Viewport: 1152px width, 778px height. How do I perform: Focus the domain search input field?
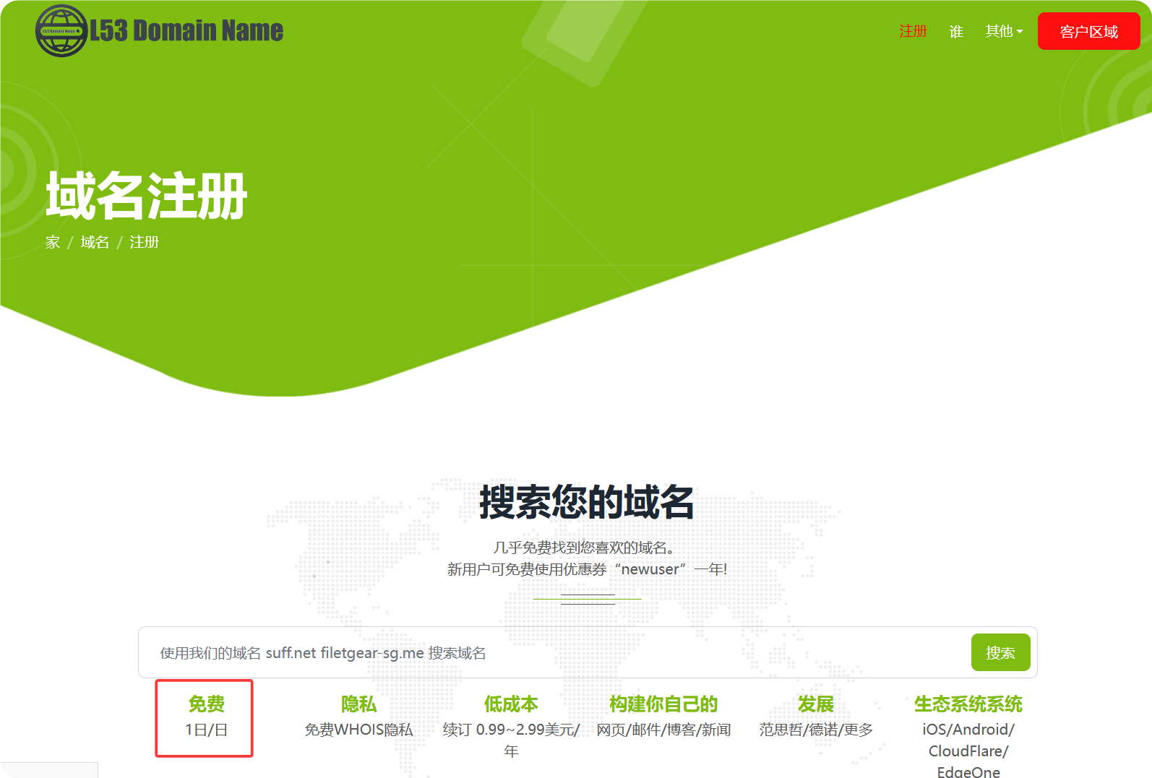[554, 652]
